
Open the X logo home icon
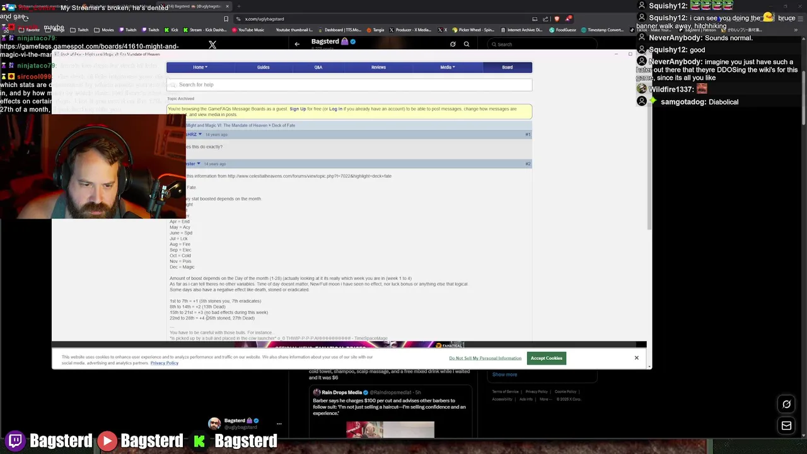(212, 45)
